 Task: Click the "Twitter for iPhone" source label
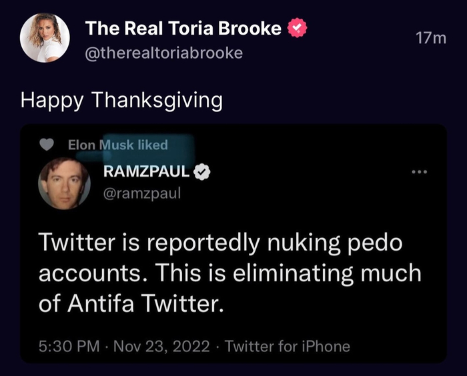287,346
